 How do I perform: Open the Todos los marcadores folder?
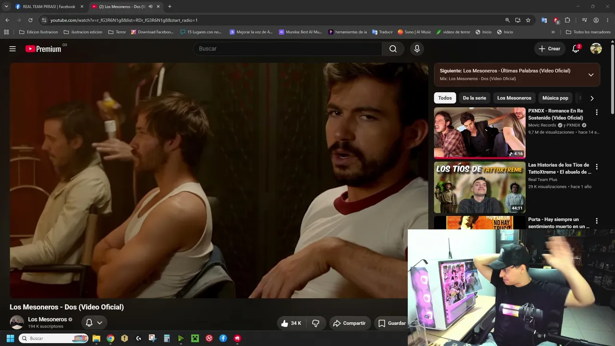coord(588,32)
